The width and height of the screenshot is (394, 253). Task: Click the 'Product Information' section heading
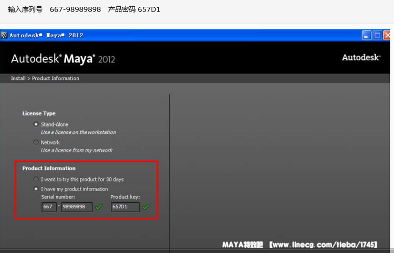pyautogui.click(x=49, y=168)
